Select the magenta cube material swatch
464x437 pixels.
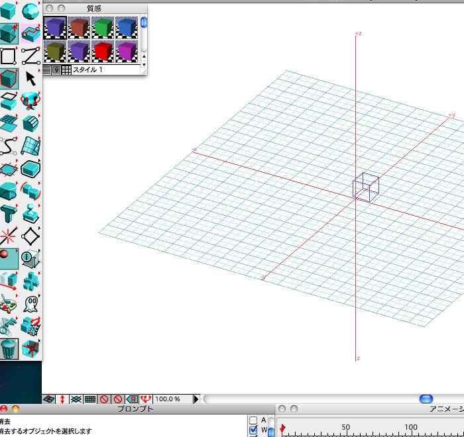[x=127, y=52]
